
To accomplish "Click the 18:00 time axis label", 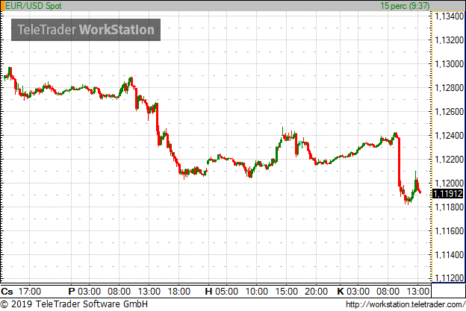I will click(179, 292).
